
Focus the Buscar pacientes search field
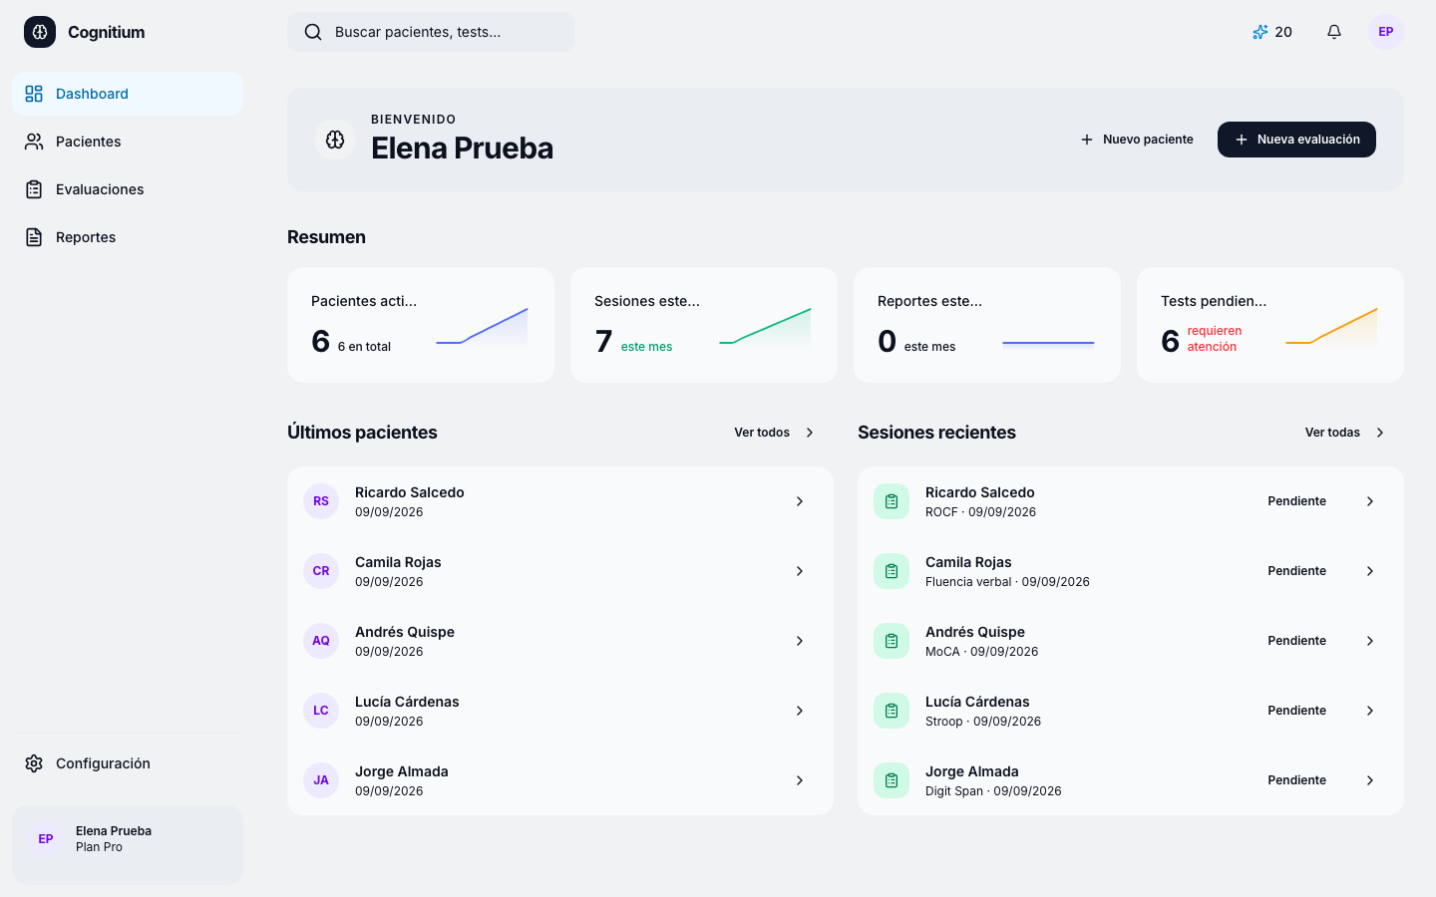point(431,32)
